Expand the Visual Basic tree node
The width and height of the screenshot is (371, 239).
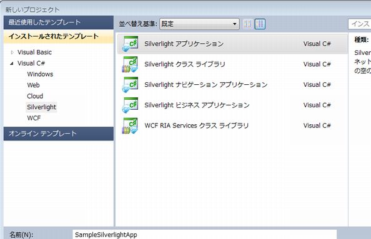pos(12,52)
